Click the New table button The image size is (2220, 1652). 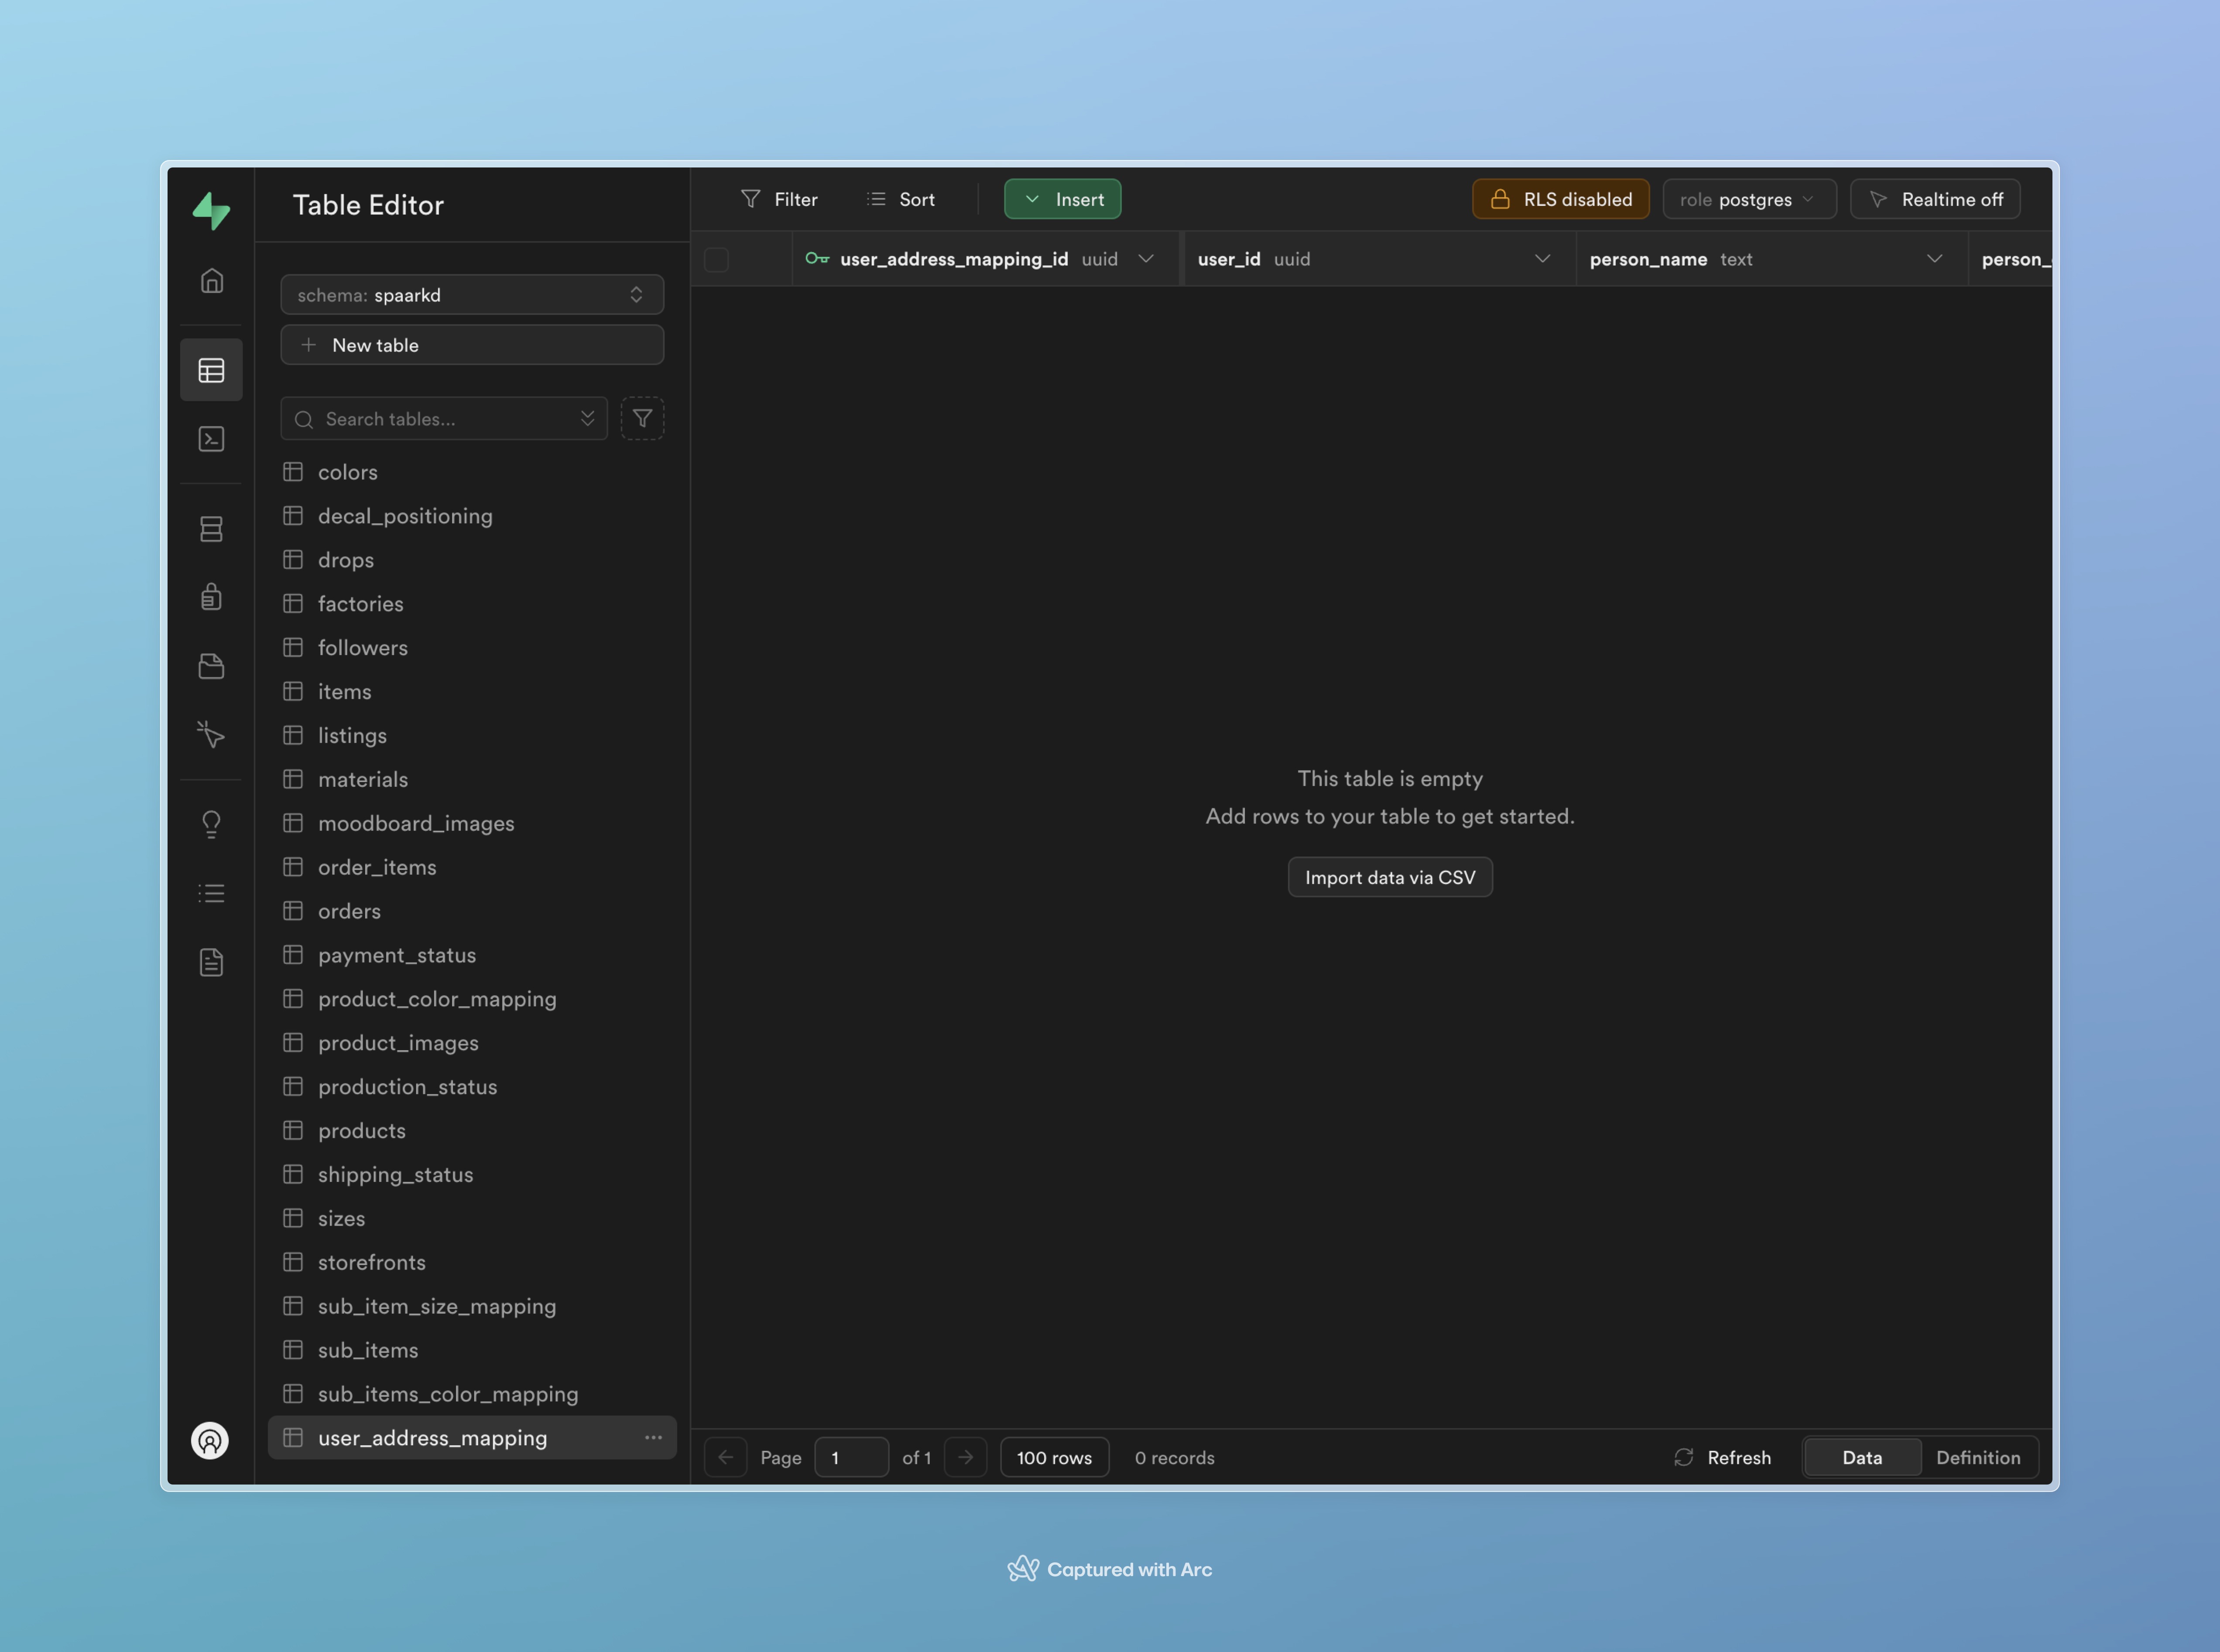coord(472,345)
